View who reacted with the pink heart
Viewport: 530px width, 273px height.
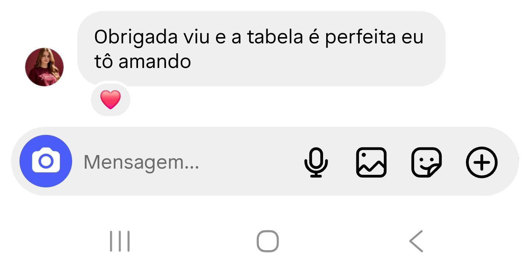[x=110, y=100]
